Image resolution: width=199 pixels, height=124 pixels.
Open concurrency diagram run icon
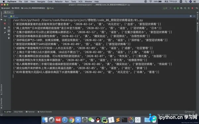[189, 8]
